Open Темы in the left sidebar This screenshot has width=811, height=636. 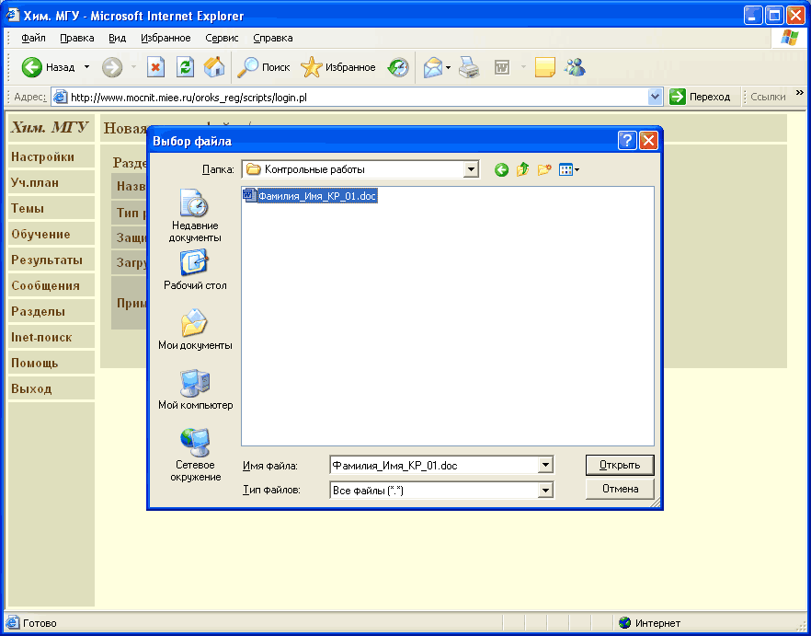click(51, 209)
